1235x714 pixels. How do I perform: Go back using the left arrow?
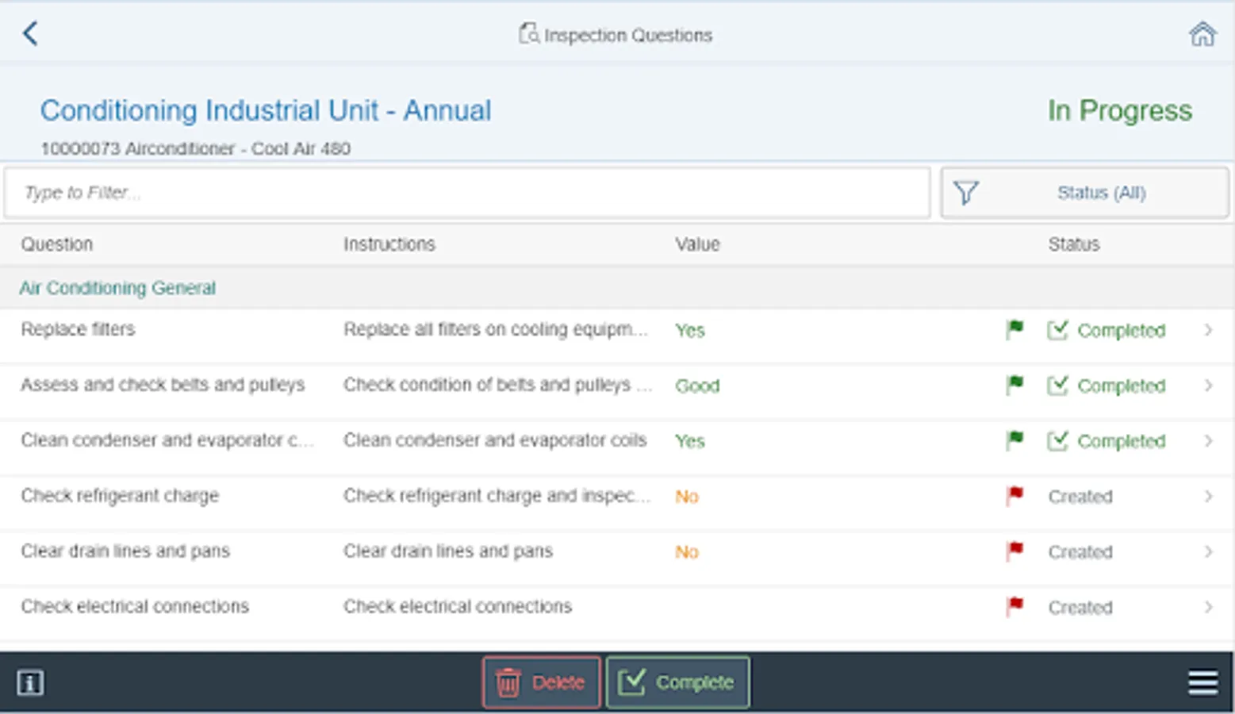[x=30, y=33]
